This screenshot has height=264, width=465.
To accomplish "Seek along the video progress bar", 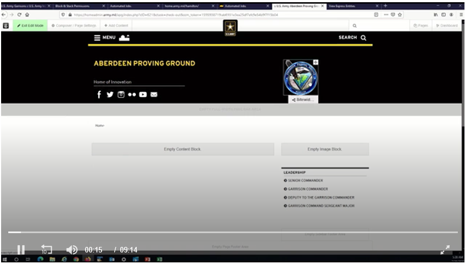I will (233, 232).
